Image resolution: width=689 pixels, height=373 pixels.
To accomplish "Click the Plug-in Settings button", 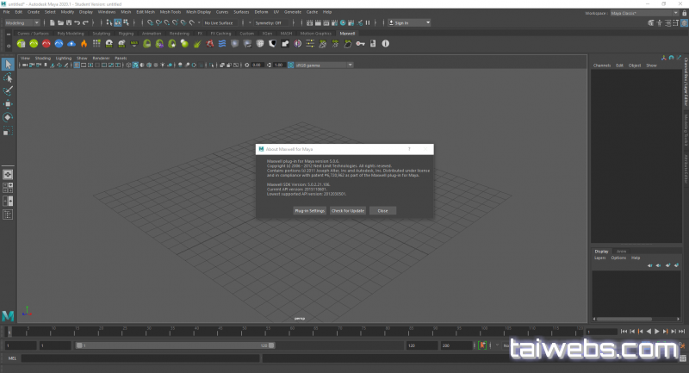I will tap(309, 210).
